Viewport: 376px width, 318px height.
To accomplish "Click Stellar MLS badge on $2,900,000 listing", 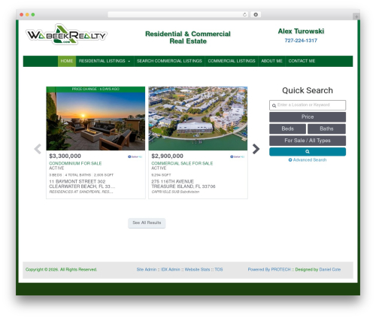I will [238, 156].
